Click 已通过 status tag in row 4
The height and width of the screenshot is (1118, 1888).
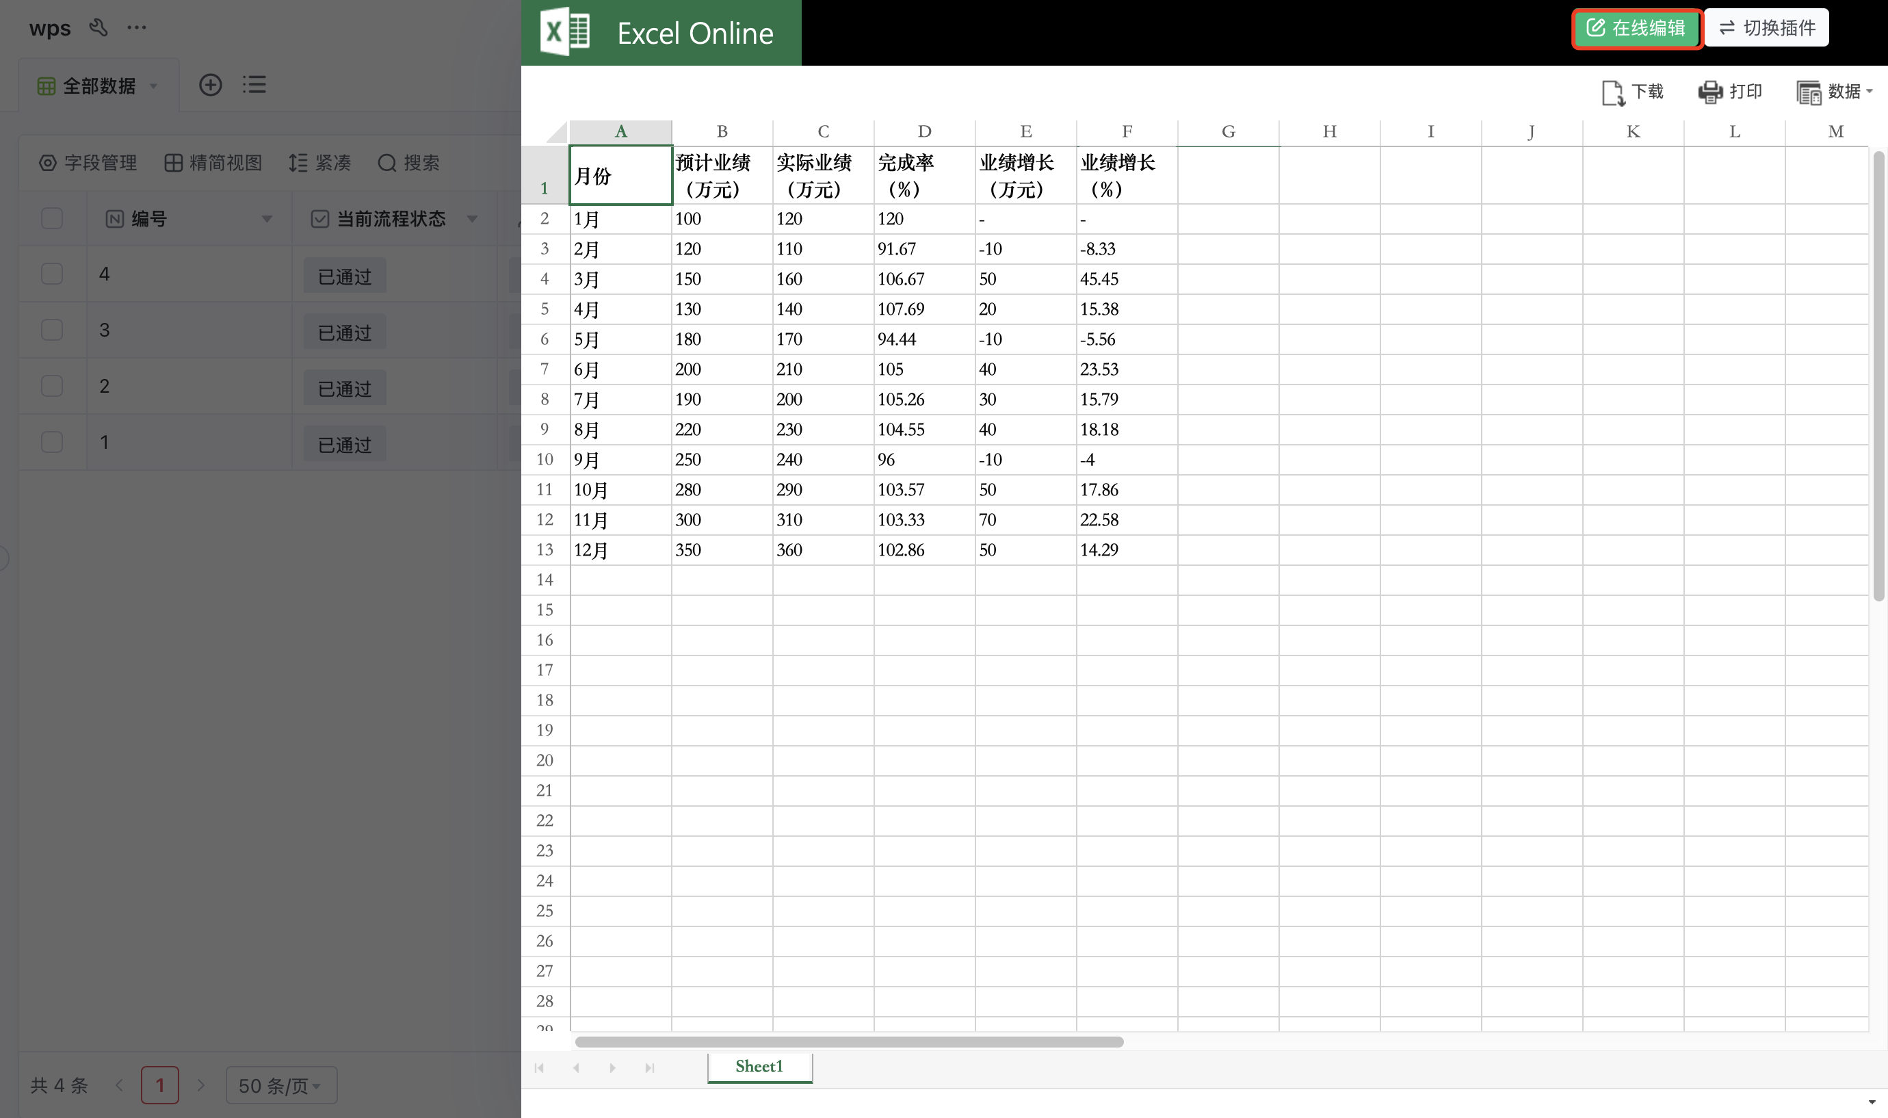[345, 276]
